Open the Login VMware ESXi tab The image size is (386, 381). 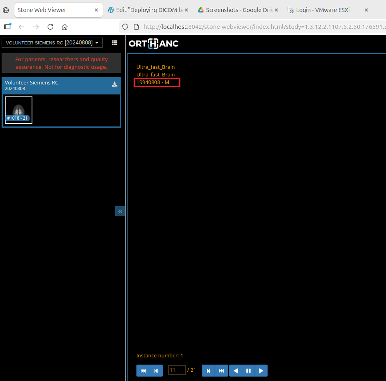click(x=322, y=10)
